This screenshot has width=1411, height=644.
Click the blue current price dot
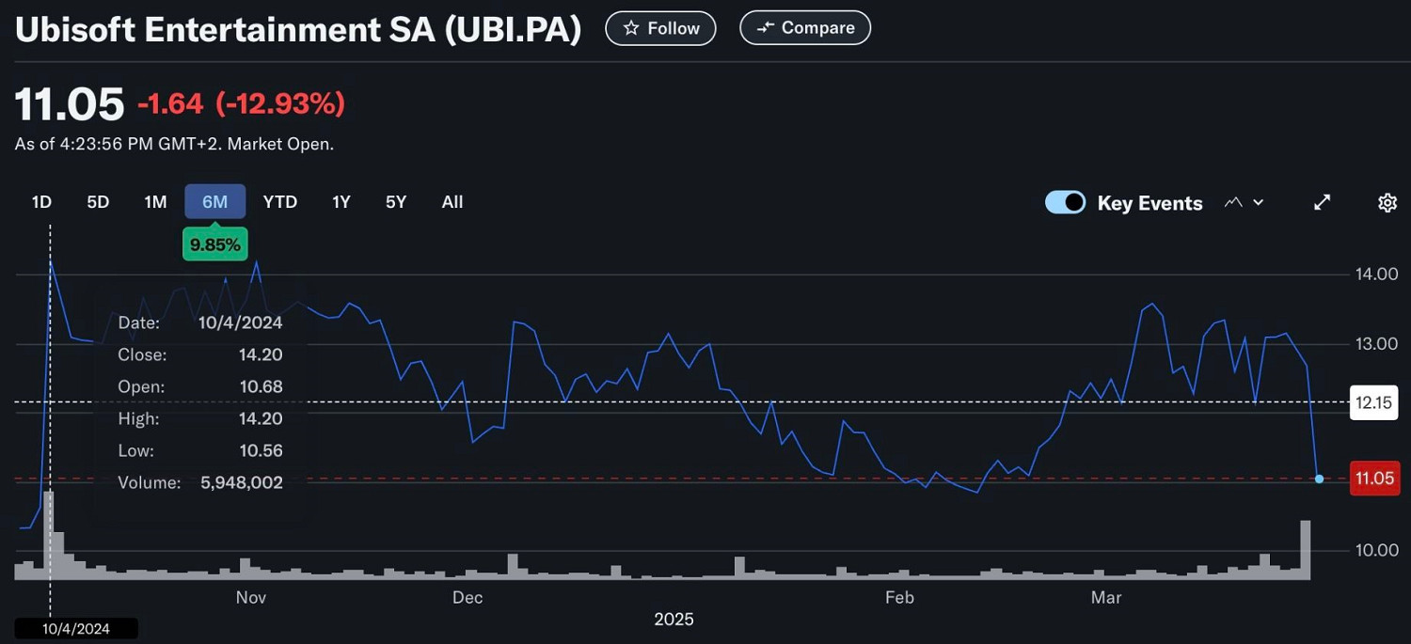tap(1319, 479)
